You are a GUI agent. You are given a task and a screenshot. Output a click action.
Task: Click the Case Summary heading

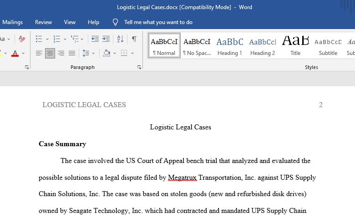(x=62, y=144)
